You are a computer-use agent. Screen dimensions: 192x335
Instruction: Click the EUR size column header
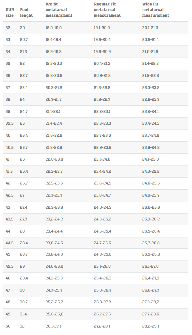9,12
